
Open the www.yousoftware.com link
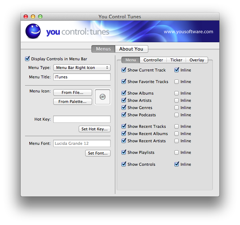click(189, 32)
